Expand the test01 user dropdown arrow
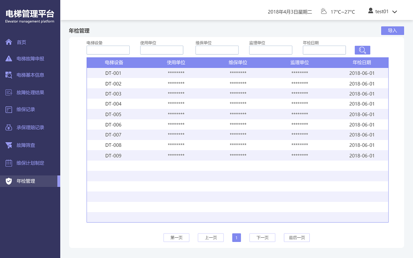Viewport: 413px width, 258px height. 394,12
